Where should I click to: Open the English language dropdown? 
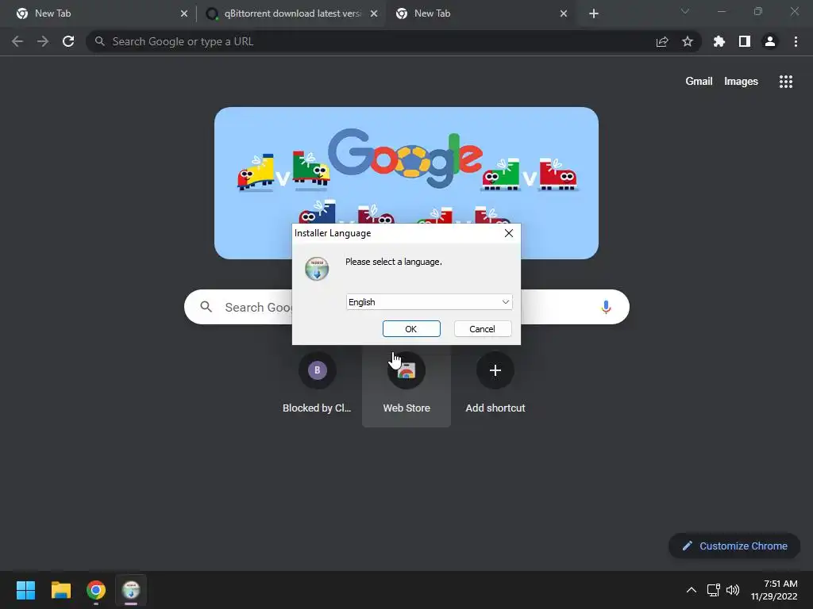coord(429,302)
